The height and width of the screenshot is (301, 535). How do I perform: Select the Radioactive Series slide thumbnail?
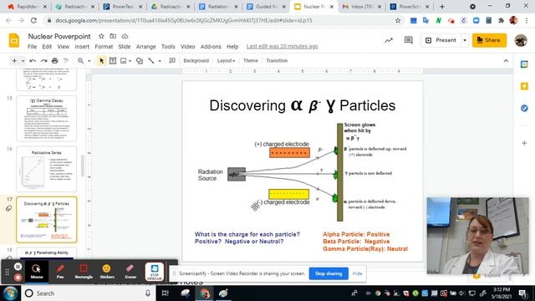click(47, 169)
